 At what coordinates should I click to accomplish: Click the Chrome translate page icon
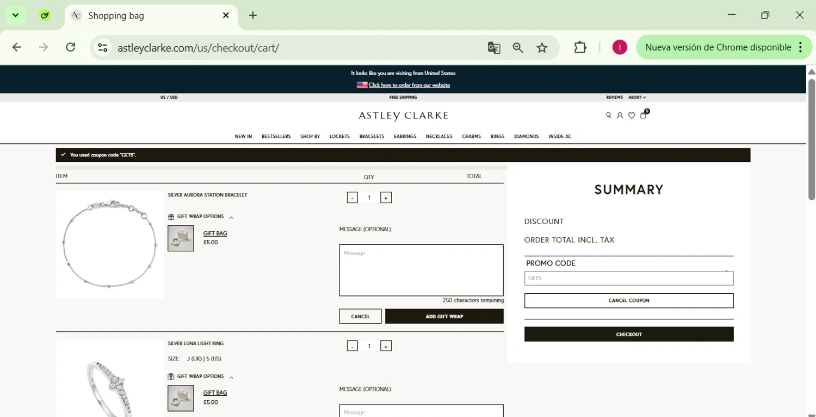[494, 48]
